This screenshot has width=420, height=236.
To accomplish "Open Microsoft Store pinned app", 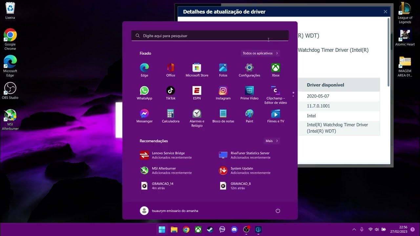I will coord(197,70).
